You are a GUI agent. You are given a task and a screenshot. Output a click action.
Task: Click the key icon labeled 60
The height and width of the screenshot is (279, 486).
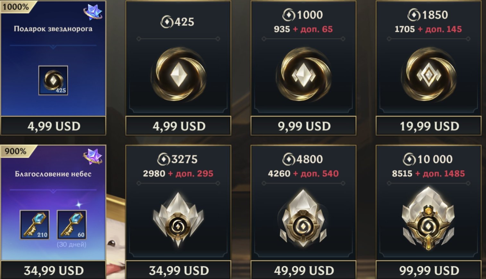pos(72,225)
